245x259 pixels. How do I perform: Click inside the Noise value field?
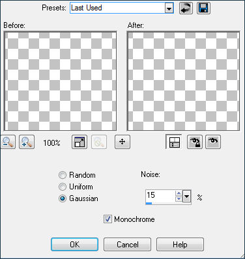[160, 195]
